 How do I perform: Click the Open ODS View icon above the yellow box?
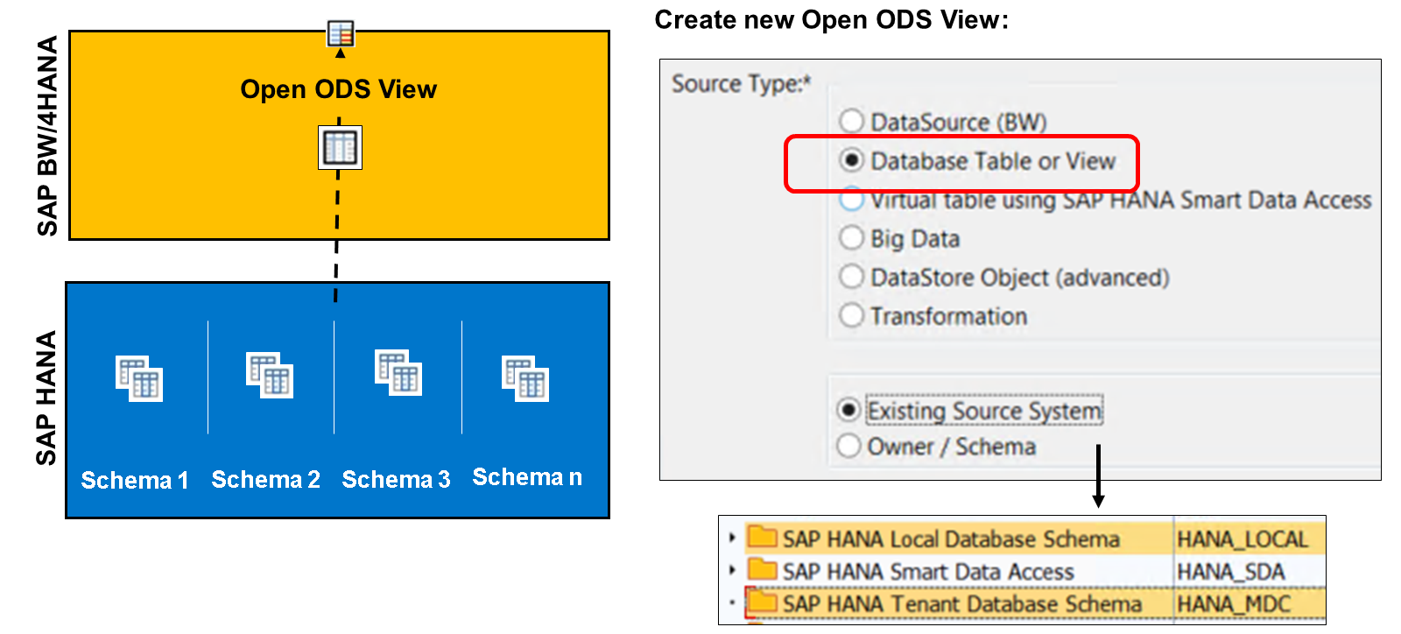click(x=341, y=33)
